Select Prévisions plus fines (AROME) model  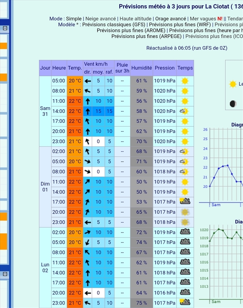pos(131,30)
